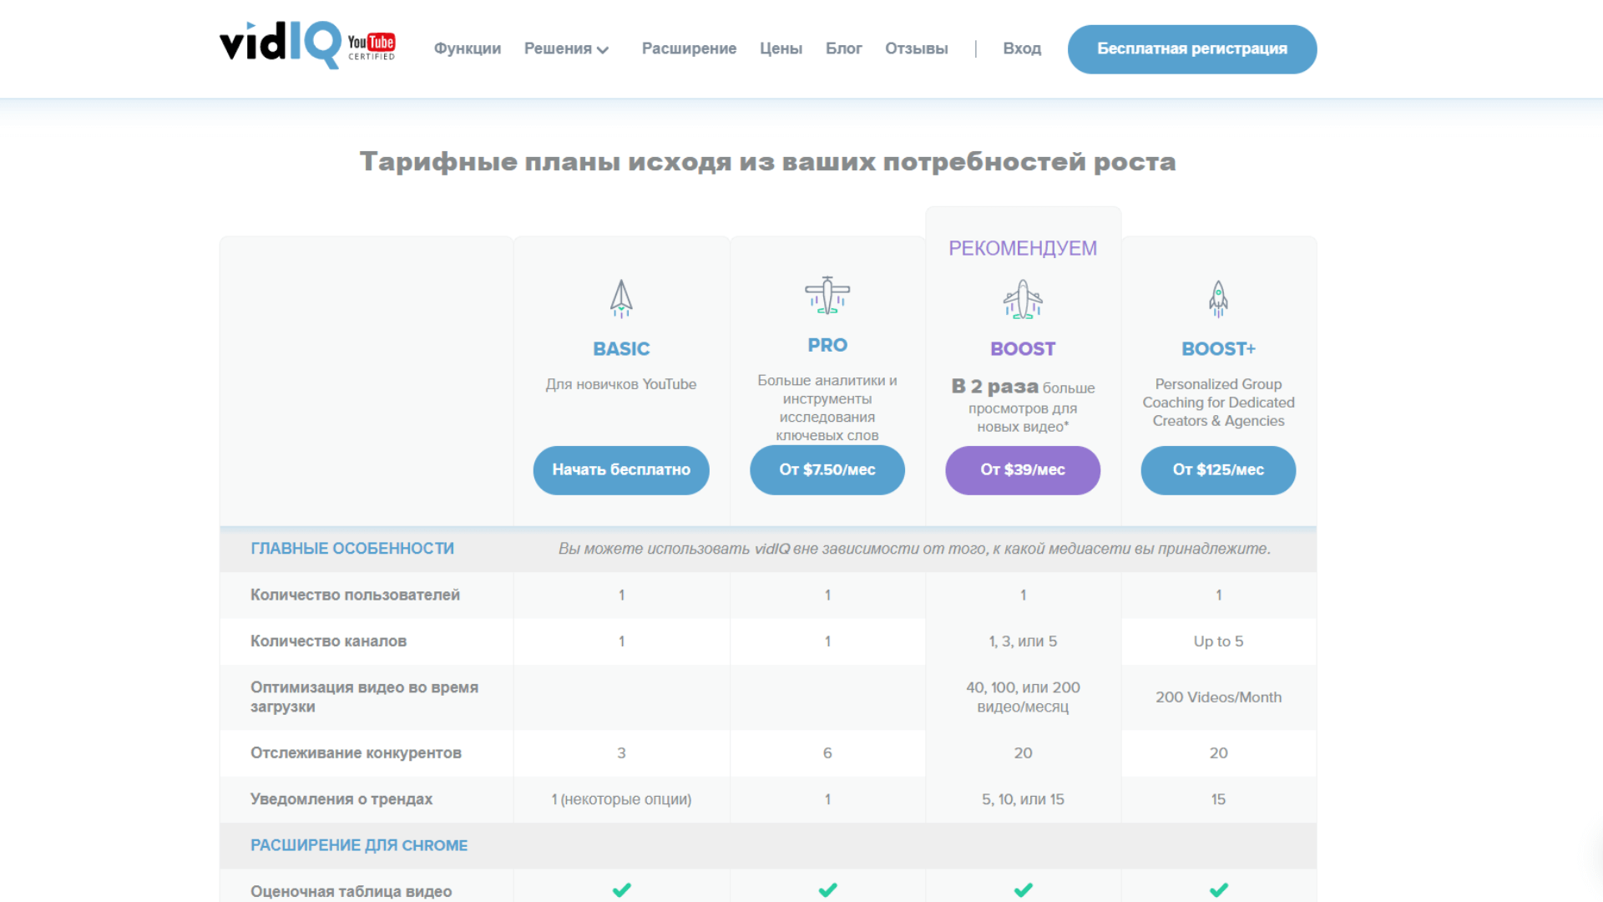Click the note about медиасети usage
Viewport: 1603px width, 902px height.
pyautogui.click(x=914, y=549)
